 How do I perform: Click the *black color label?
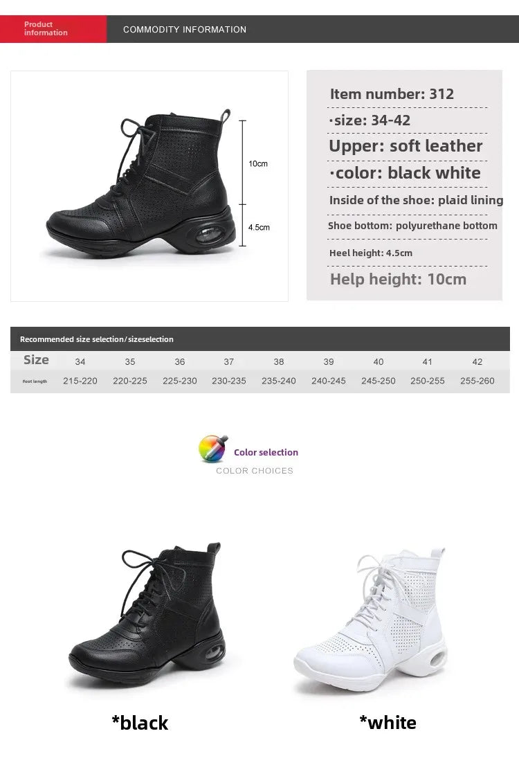tap(140, 723)
